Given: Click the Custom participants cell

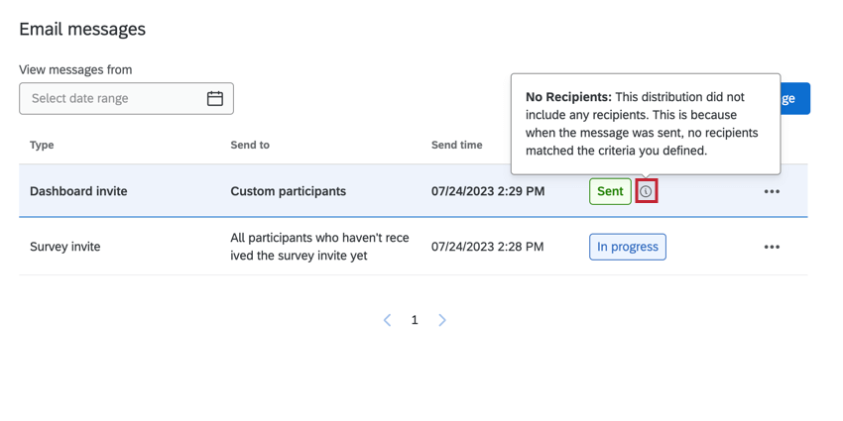Looking at the screenshot, I should pyautogui.click(x=288, y=191).
